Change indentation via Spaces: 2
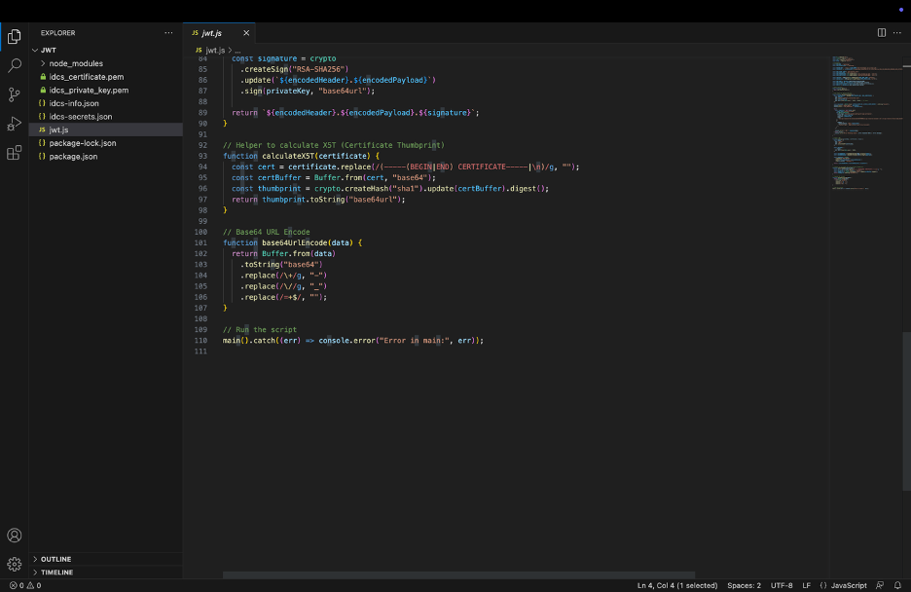Image resolution: width=911 pixels, height=592 pixels. (x=744, y=585)
